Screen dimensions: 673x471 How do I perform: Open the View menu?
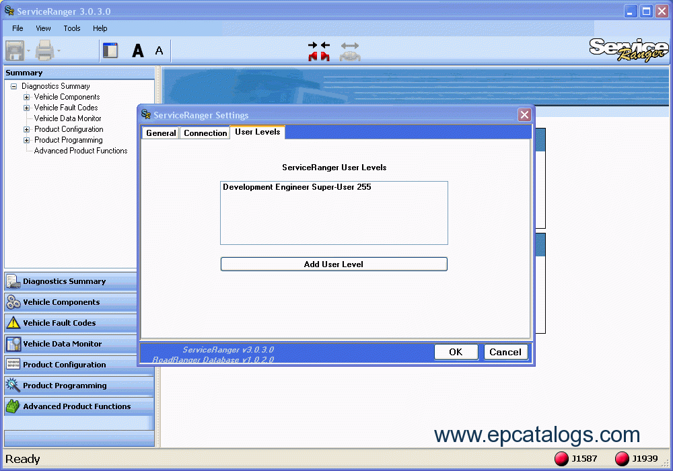pos(43,28)
